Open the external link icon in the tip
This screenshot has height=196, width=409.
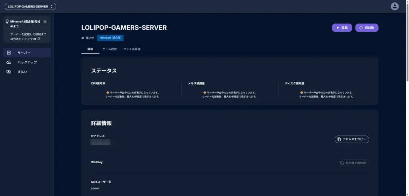point(39,39)
